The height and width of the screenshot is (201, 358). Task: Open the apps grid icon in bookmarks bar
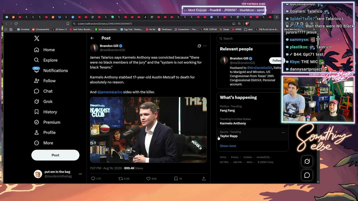point(11,29)
